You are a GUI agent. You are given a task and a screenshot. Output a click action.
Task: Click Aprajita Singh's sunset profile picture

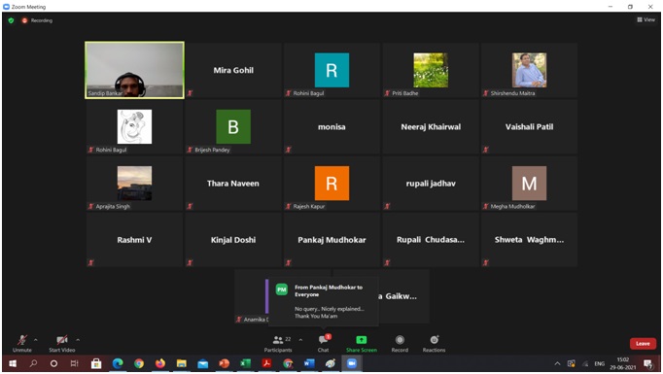pyautogui.click(x=134, y=183)
